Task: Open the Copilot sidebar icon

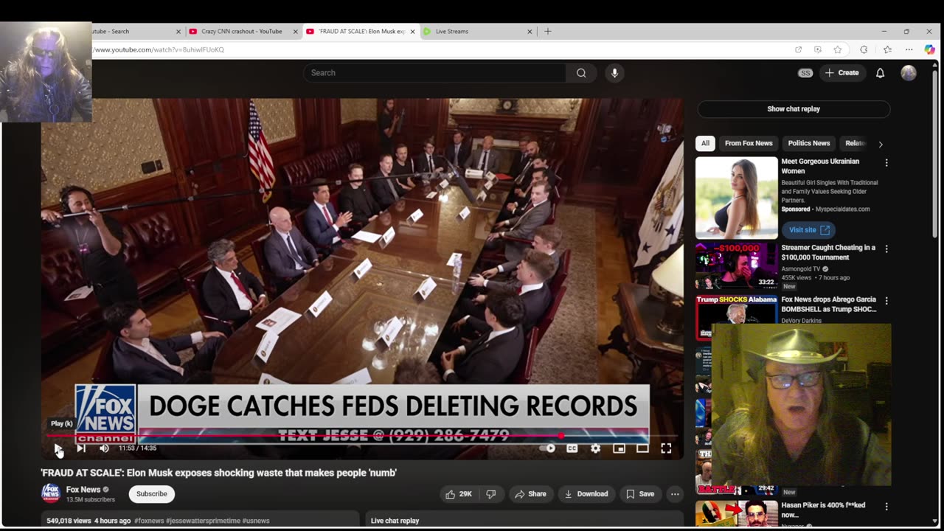Action: coord(929,49)
